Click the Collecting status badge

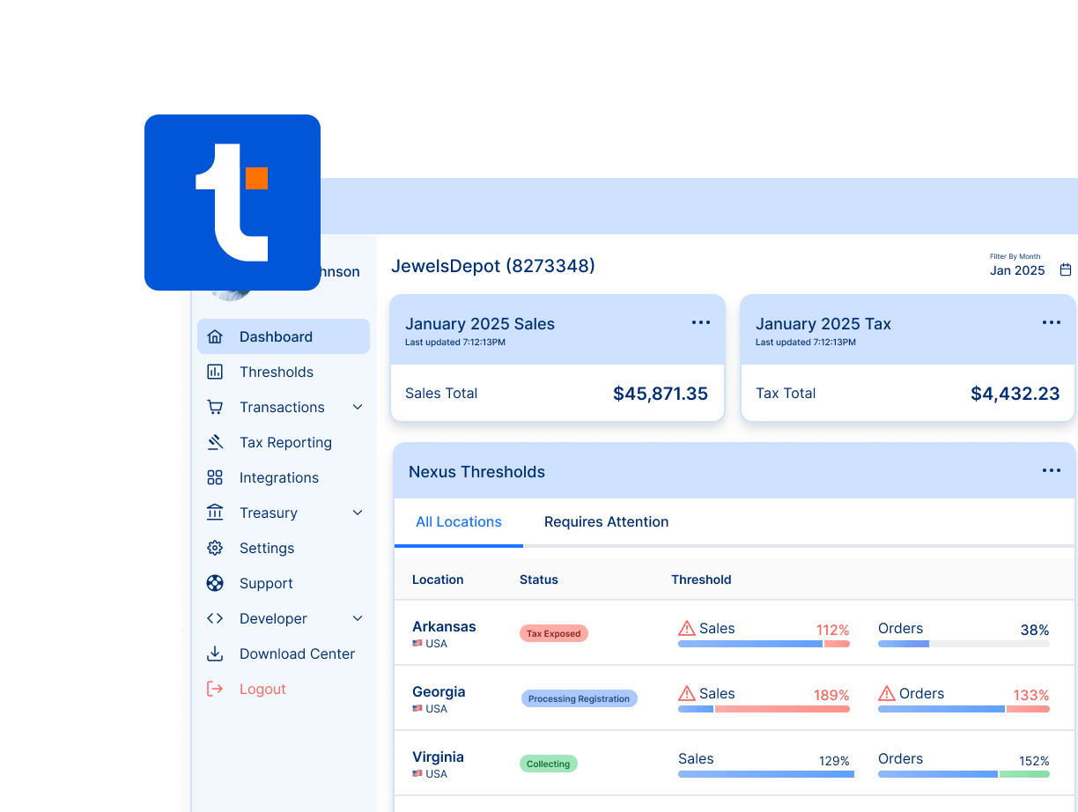tap(548, 764)
